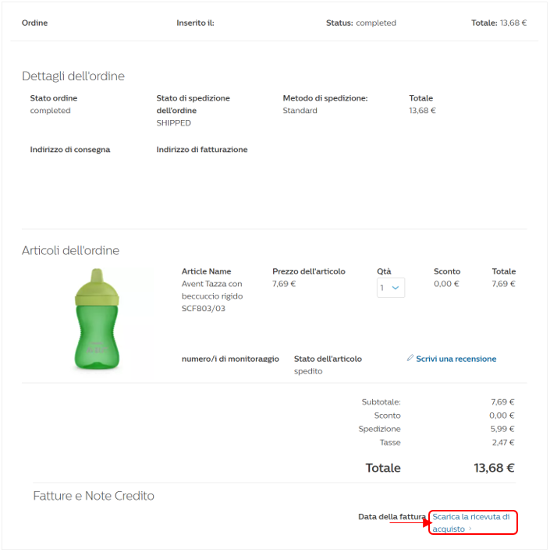This screenshot has height=552, width=550.
Task: Click the 'Indirizzo di fatturazione' label
Action: (x=202, y=150)
